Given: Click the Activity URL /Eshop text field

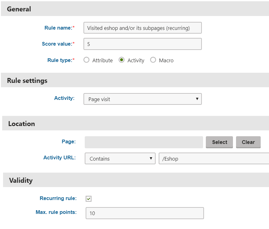Looking at the screenshot, I should [214, 158].
